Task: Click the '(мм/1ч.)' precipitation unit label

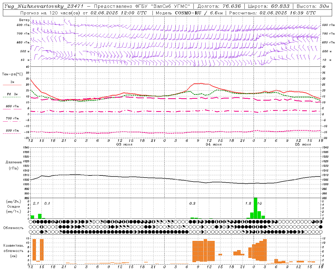Action: click(x=14, y=211)
